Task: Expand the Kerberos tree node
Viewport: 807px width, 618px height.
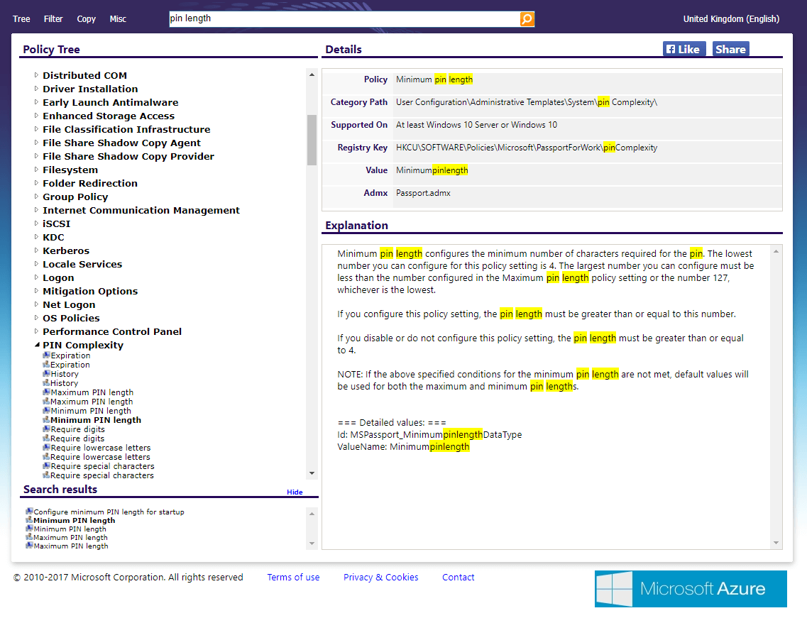Action: point(37,250)
